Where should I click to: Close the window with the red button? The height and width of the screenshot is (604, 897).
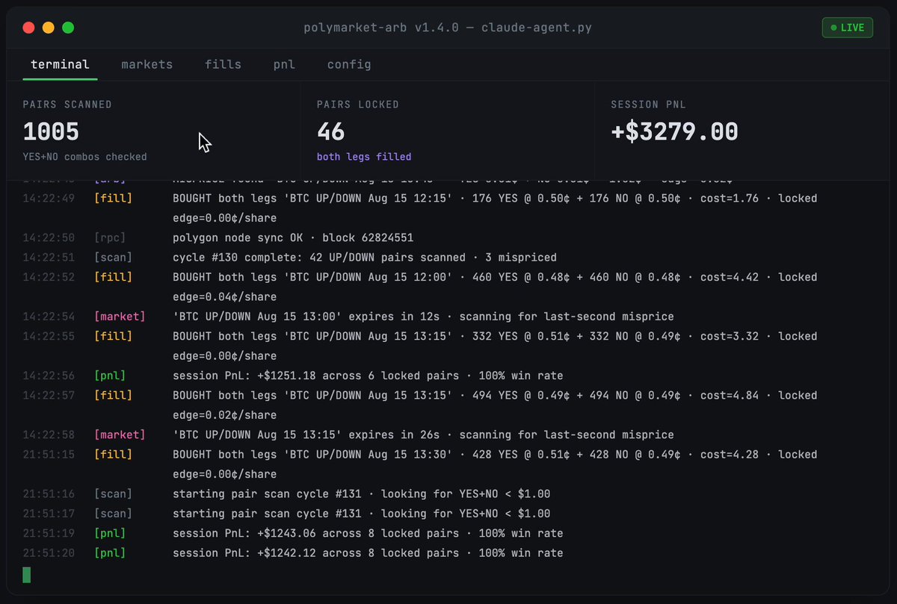tap(29, 28)
